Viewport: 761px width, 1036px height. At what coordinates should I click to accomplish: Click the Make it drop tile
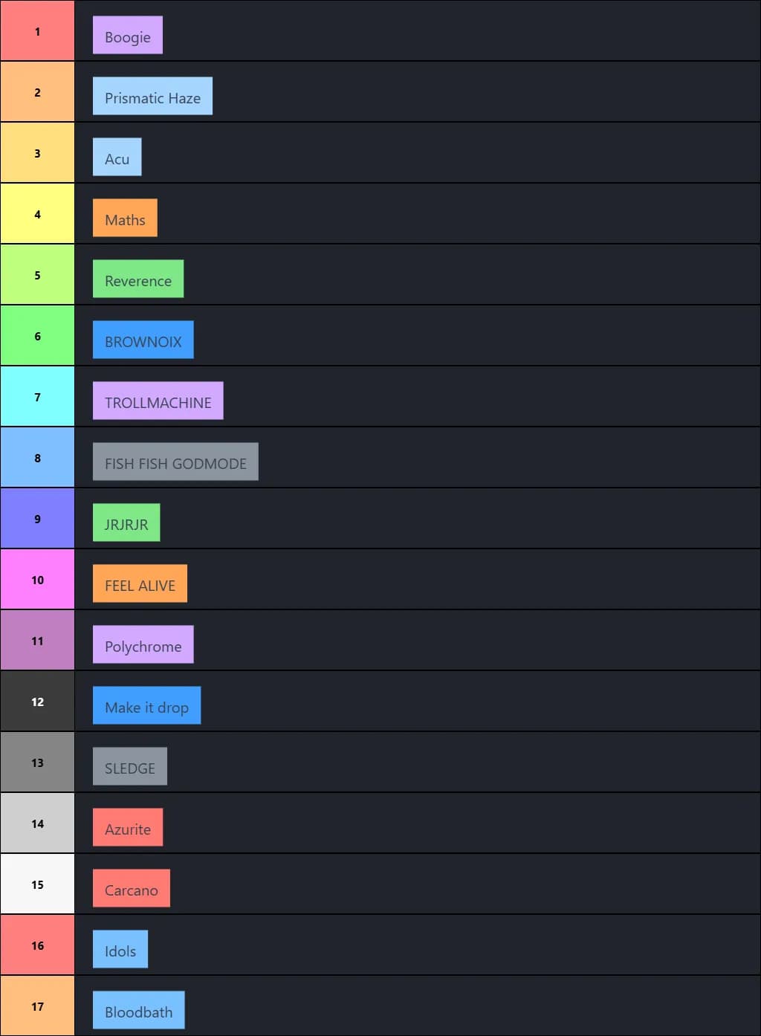tap(146, 705)
